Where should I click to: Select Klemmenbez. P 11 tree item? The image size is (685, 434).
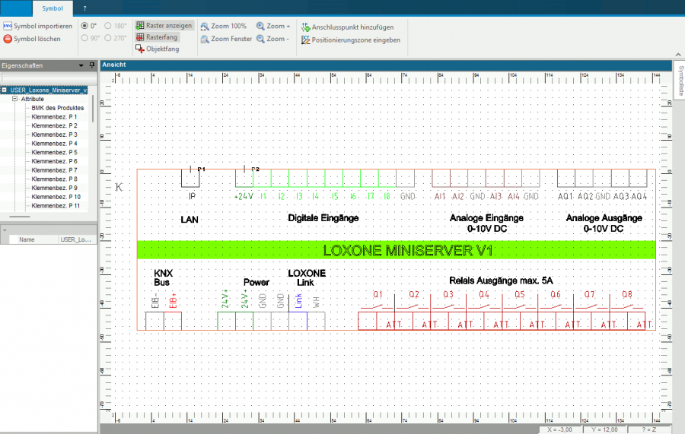pyautogui.click(x=56, y=206)
